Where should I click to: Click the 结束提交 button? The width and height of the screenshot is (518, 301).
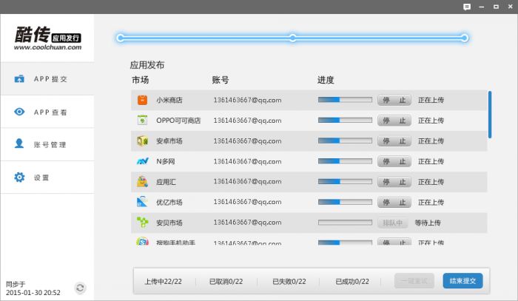462,281
